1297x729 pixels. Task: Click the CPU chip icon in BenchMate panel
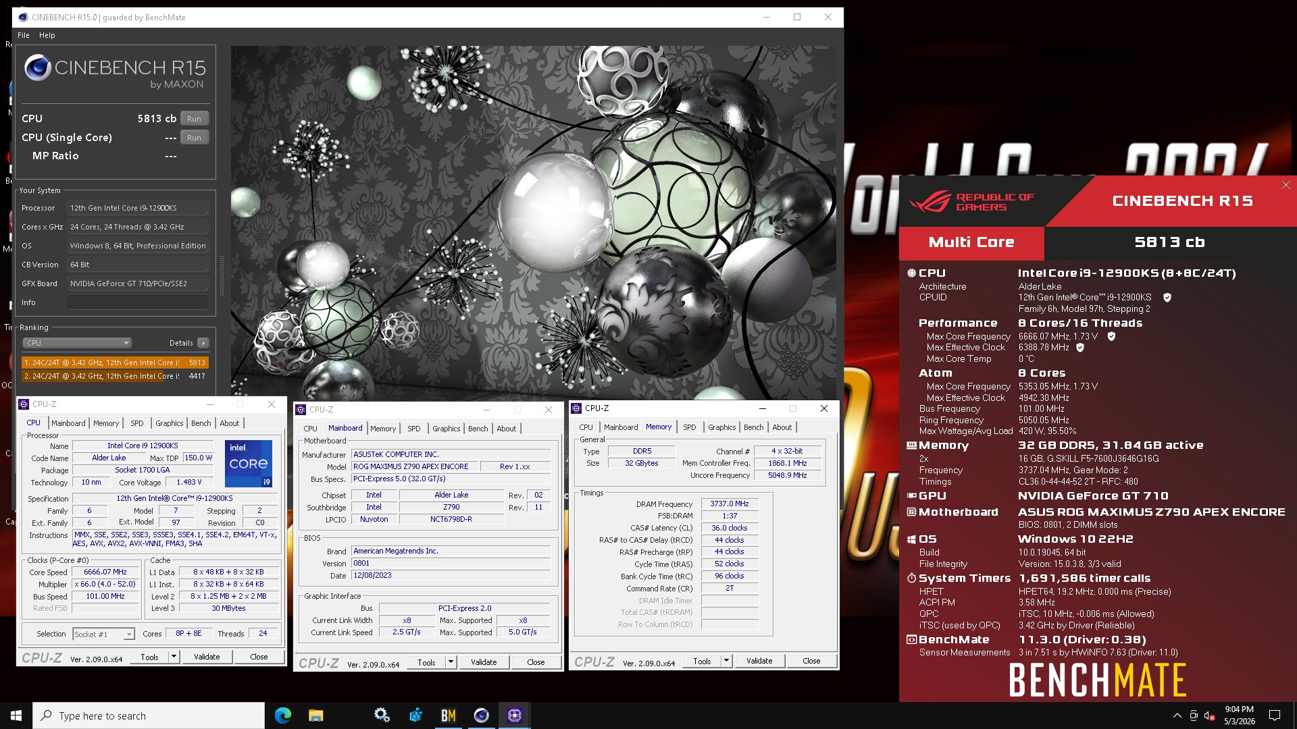point(911,273)
